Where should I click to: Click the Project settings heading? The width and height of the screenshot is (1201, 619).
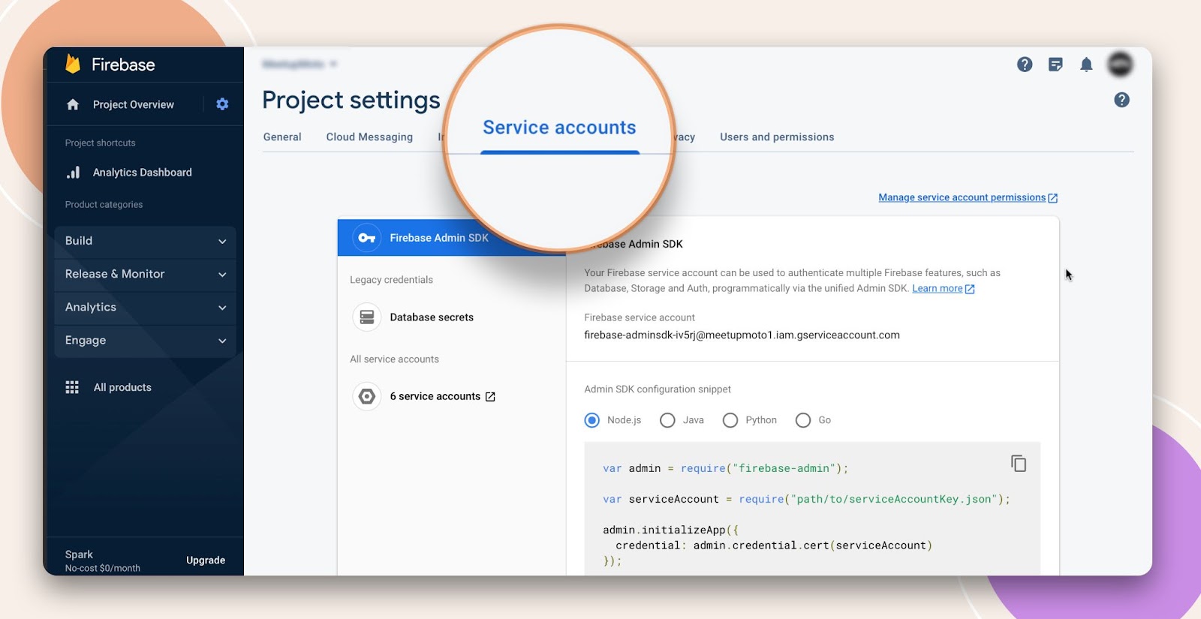(351, 101)
